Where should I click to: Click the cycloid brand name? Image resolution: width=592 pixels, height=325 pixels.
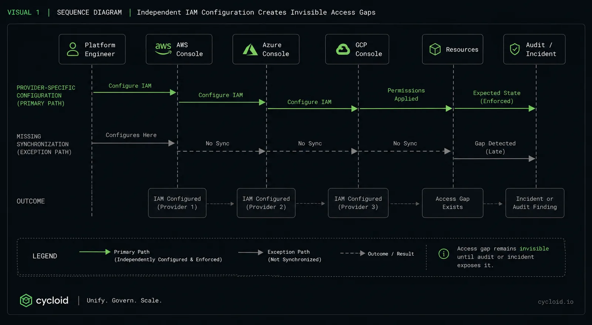pos(52,300)
